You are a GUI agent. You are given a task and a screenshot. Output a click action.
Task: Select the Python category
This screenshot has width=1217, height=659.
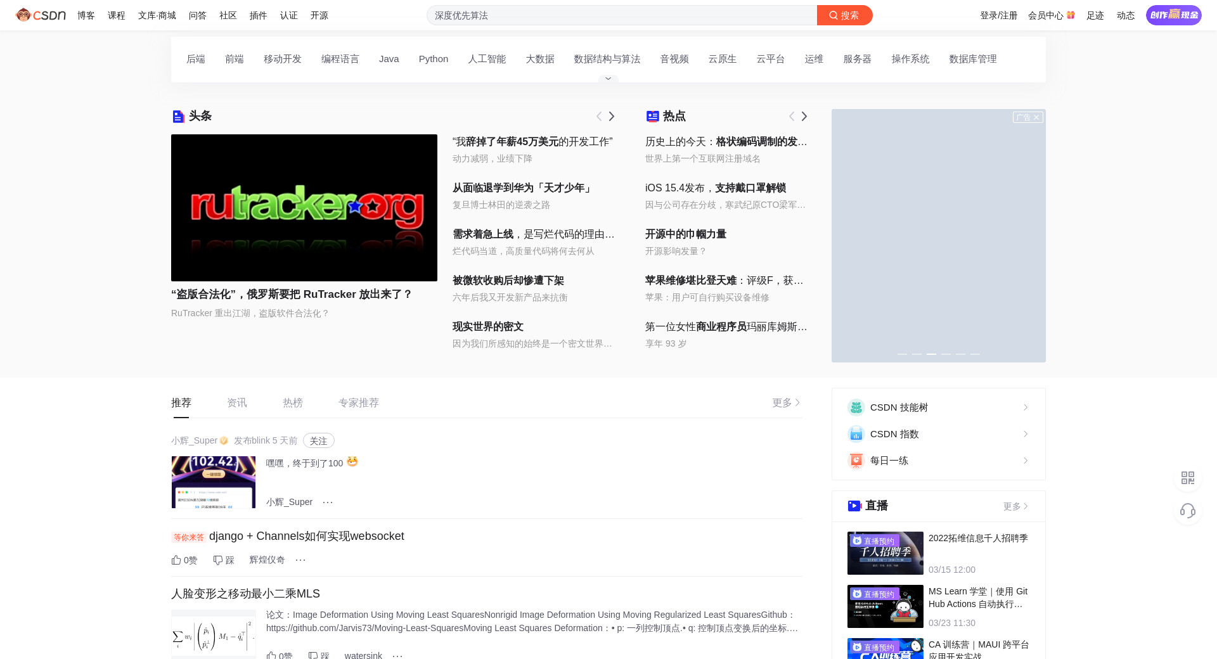click(434, 59)
